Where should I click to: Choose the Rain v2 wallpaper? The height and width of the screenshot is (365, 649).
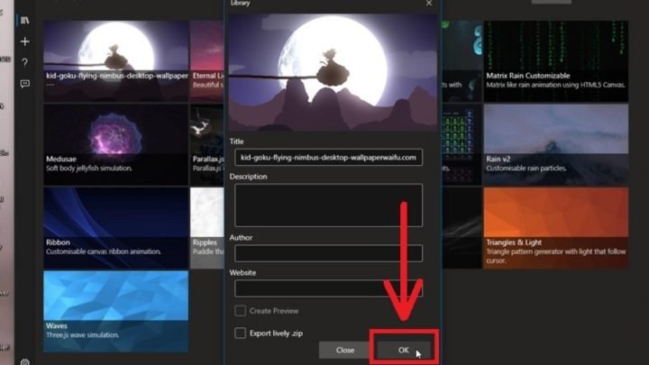[555, 144]
